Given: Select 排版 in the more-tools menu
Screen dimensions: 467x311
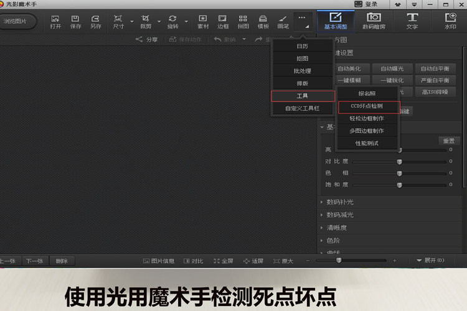Looking at the screenshot, I should click(x=302, y=83).
